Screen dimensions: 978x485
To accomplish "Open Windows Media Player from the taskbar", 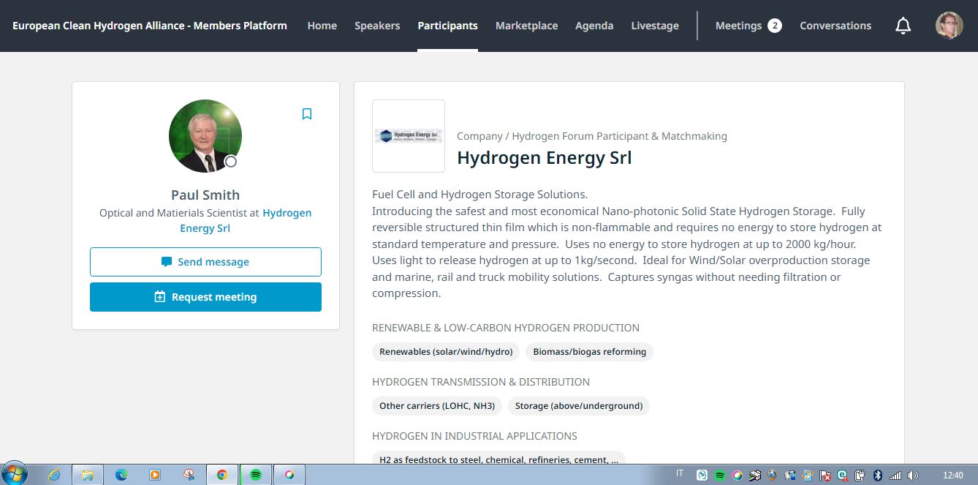I will click(155, 475).
